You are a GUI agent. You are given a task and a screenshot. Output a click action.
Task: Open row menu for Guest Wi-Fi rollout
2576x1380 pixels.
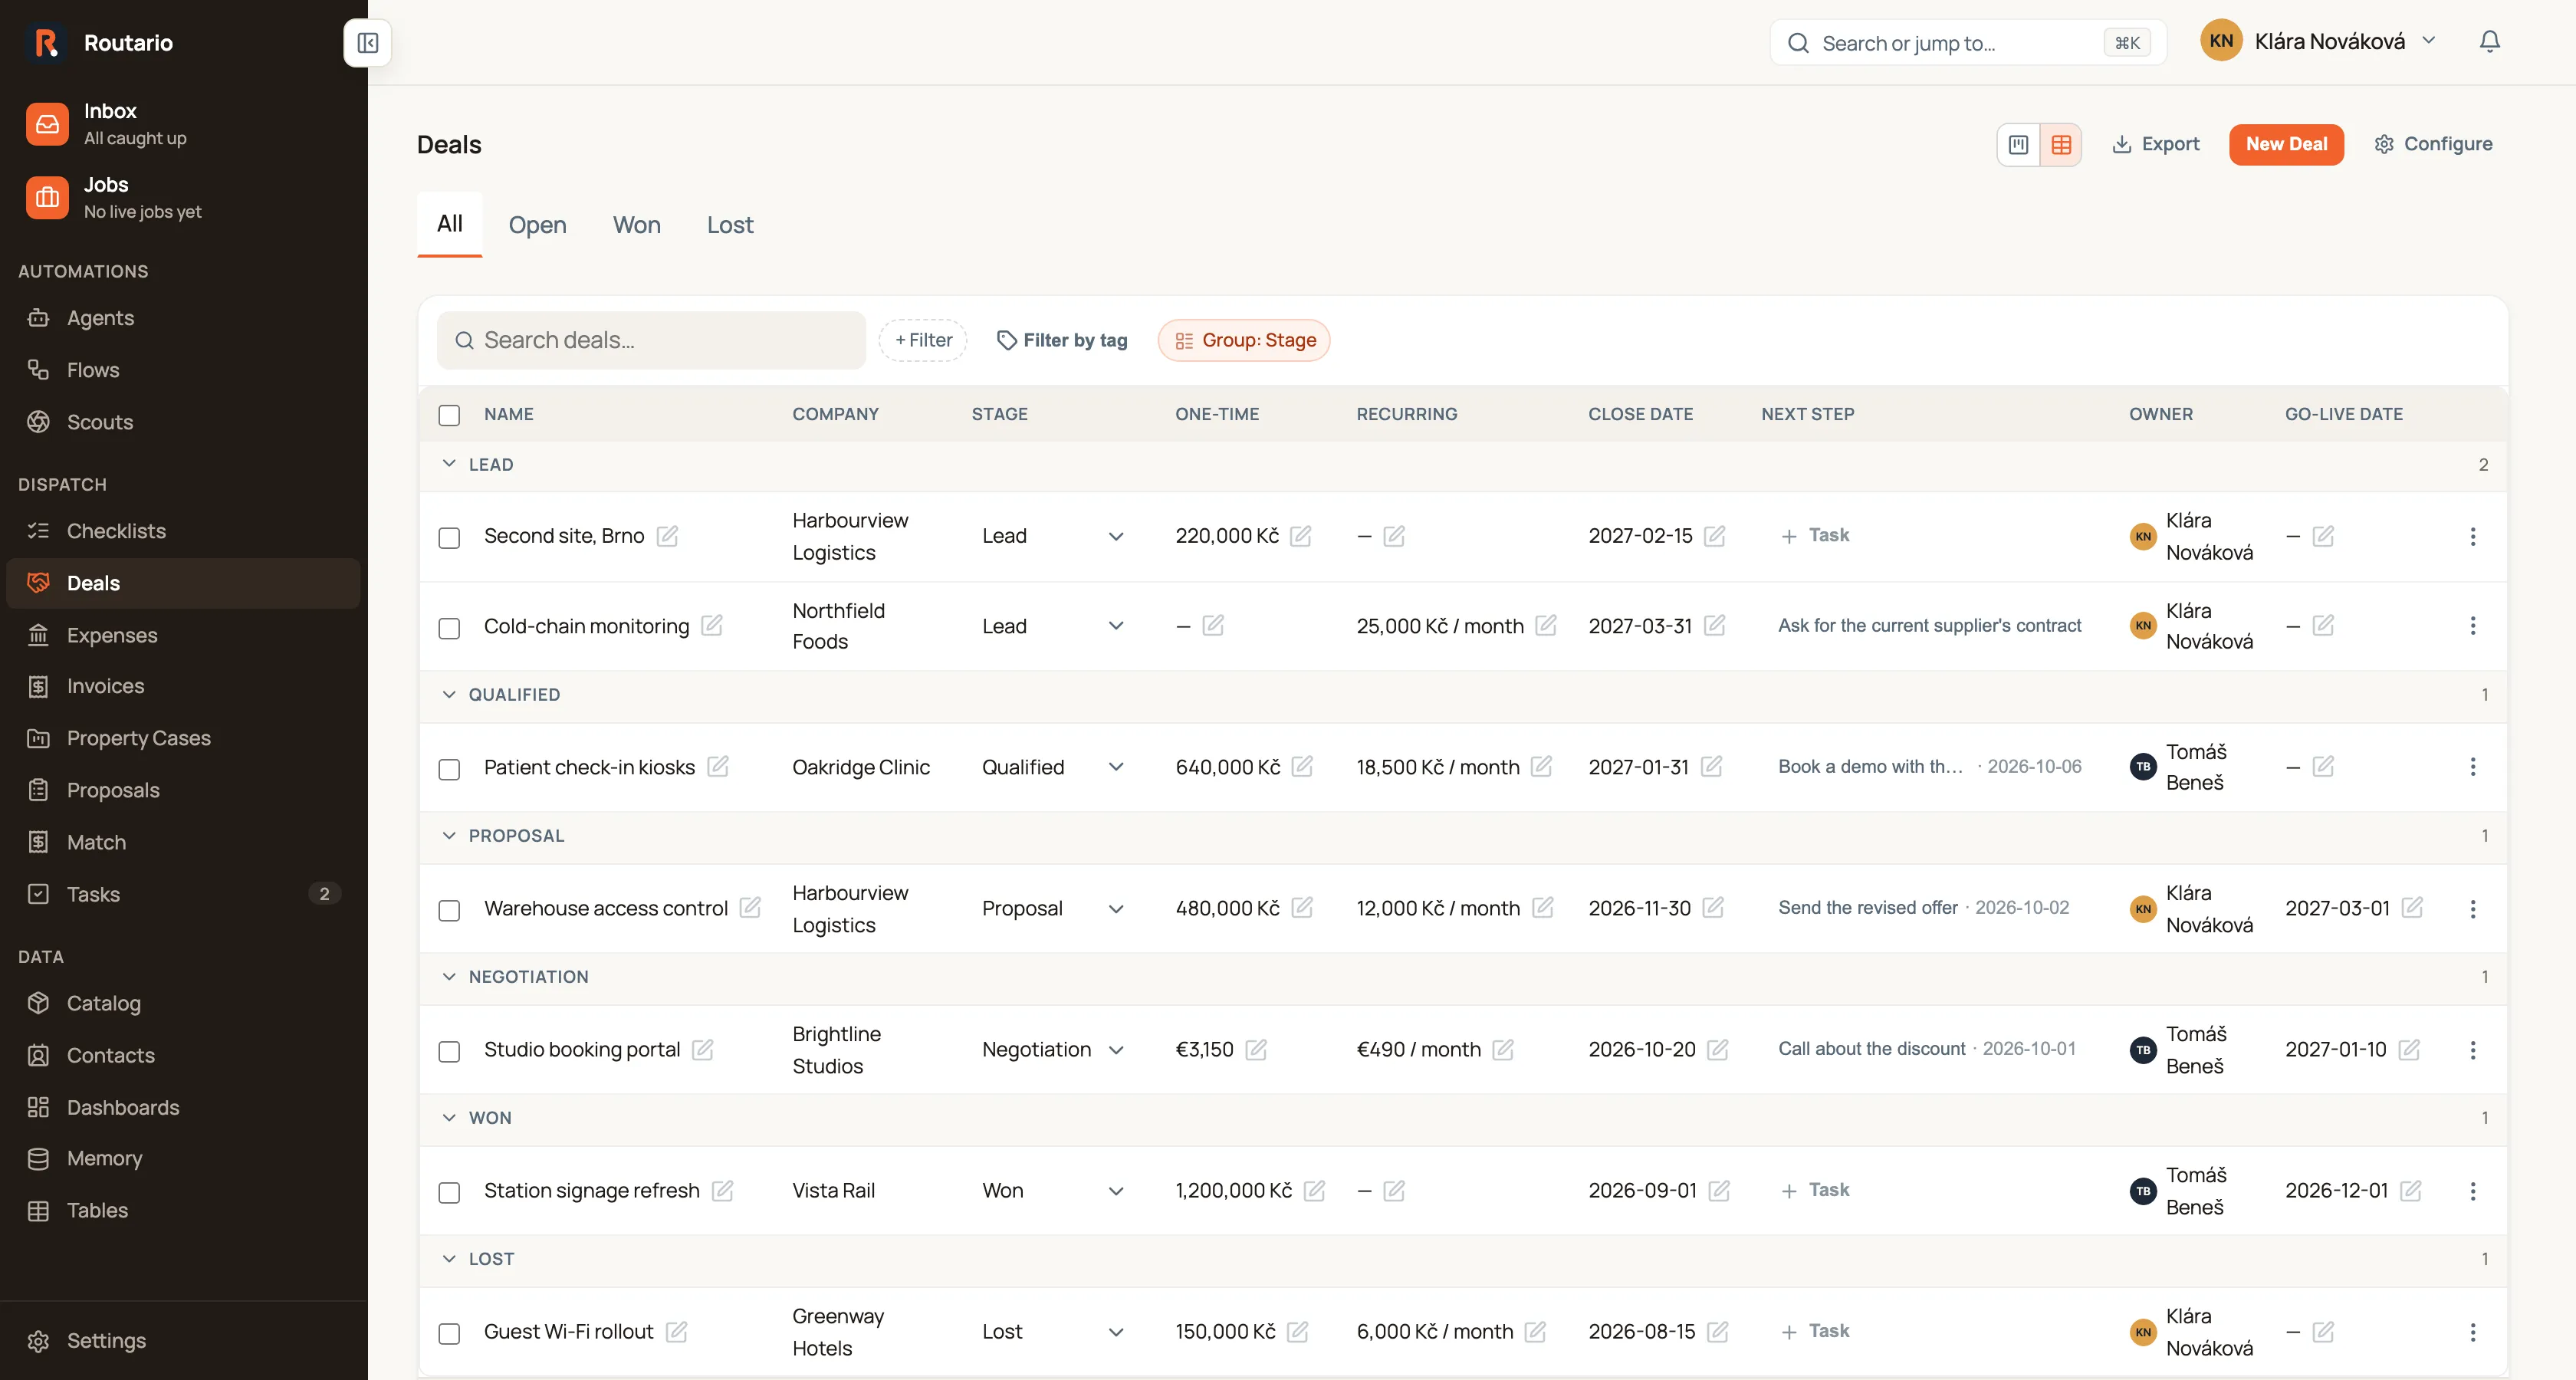(2472, 1332)
